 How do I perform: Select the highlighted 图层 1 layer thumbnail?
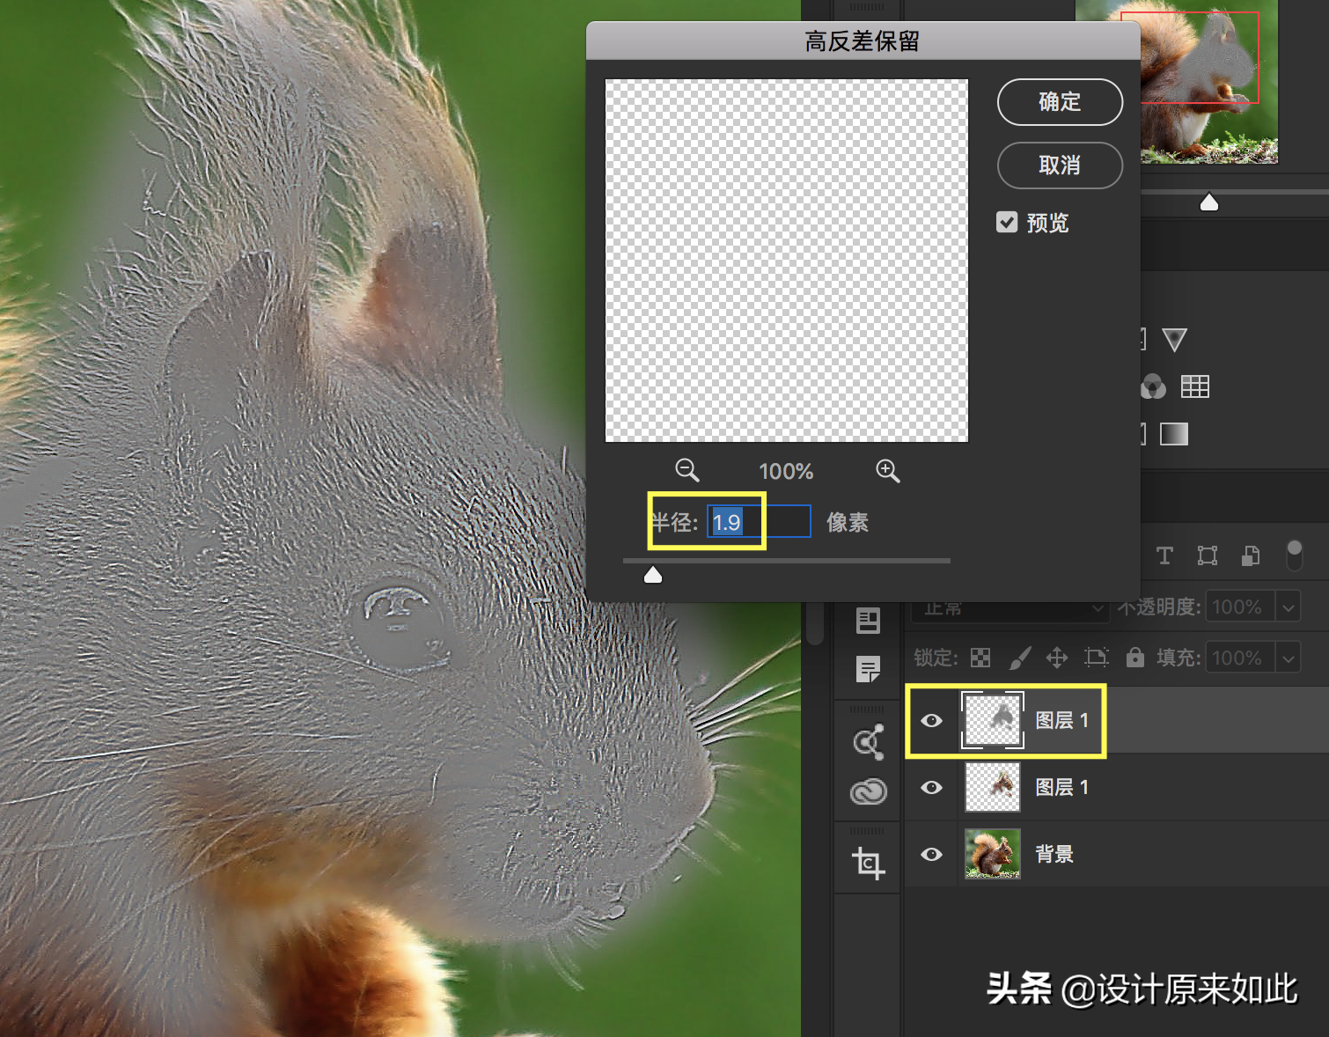coord(993,720)
